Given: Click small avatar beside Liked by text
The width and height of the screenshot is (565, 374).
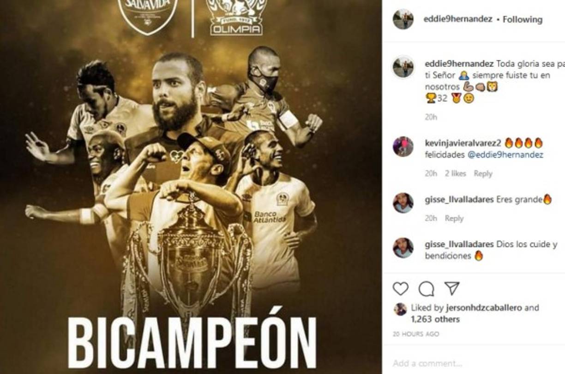Looking at the screenshot, I should click(400, 309).
